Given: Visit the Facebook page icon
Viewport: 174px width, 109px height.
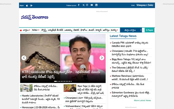Looking at the screenshot, I should coord(79,5).
